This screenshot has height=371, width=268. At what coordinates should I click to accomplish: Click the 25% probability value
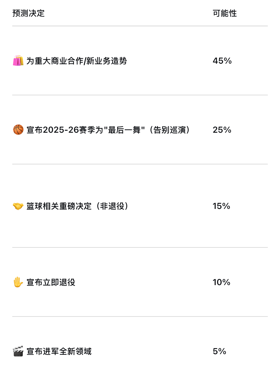[x=222, y=130]
